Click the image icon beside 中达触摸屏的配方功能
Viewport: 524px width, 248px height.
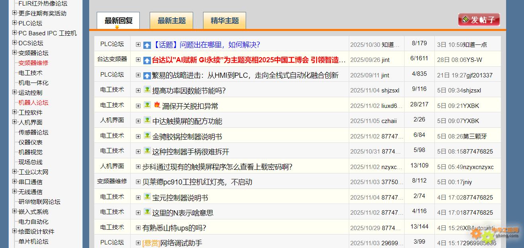(147, 120)
